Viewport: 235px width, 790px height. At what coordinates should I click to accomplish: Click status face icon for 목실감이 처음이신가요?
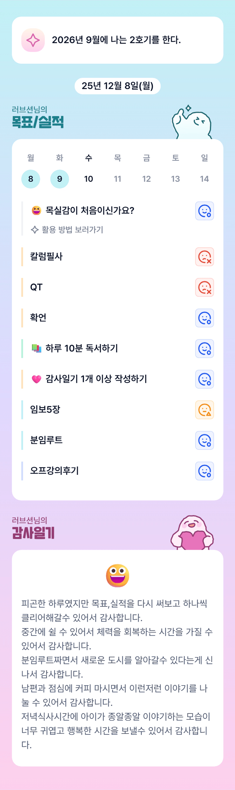point(204,211)
